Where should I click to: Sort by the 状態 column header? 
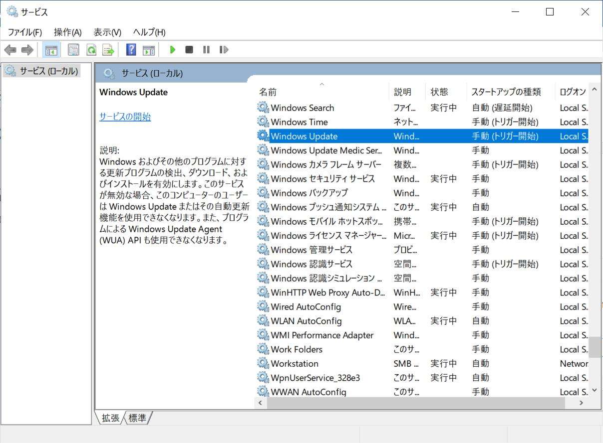pos(446,92)
